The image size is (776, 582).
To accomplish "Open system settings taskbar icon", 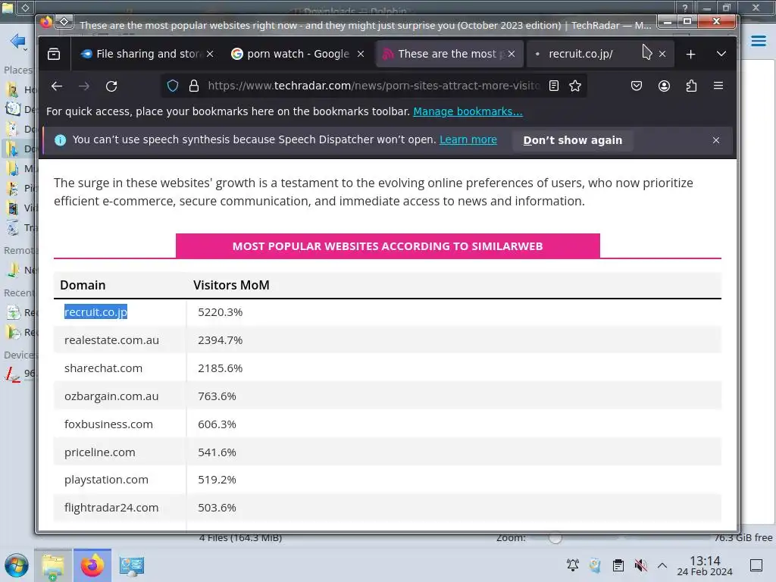I will pyautogui.click(x=132, y=565).
